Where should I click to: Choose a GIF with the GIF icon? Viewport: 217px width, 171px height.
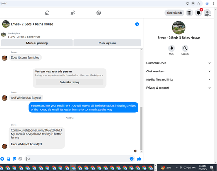(x=20, y=159)
